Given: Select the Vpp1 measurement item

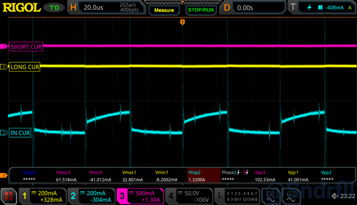Looking at the screenshot, I should point(298,176).
